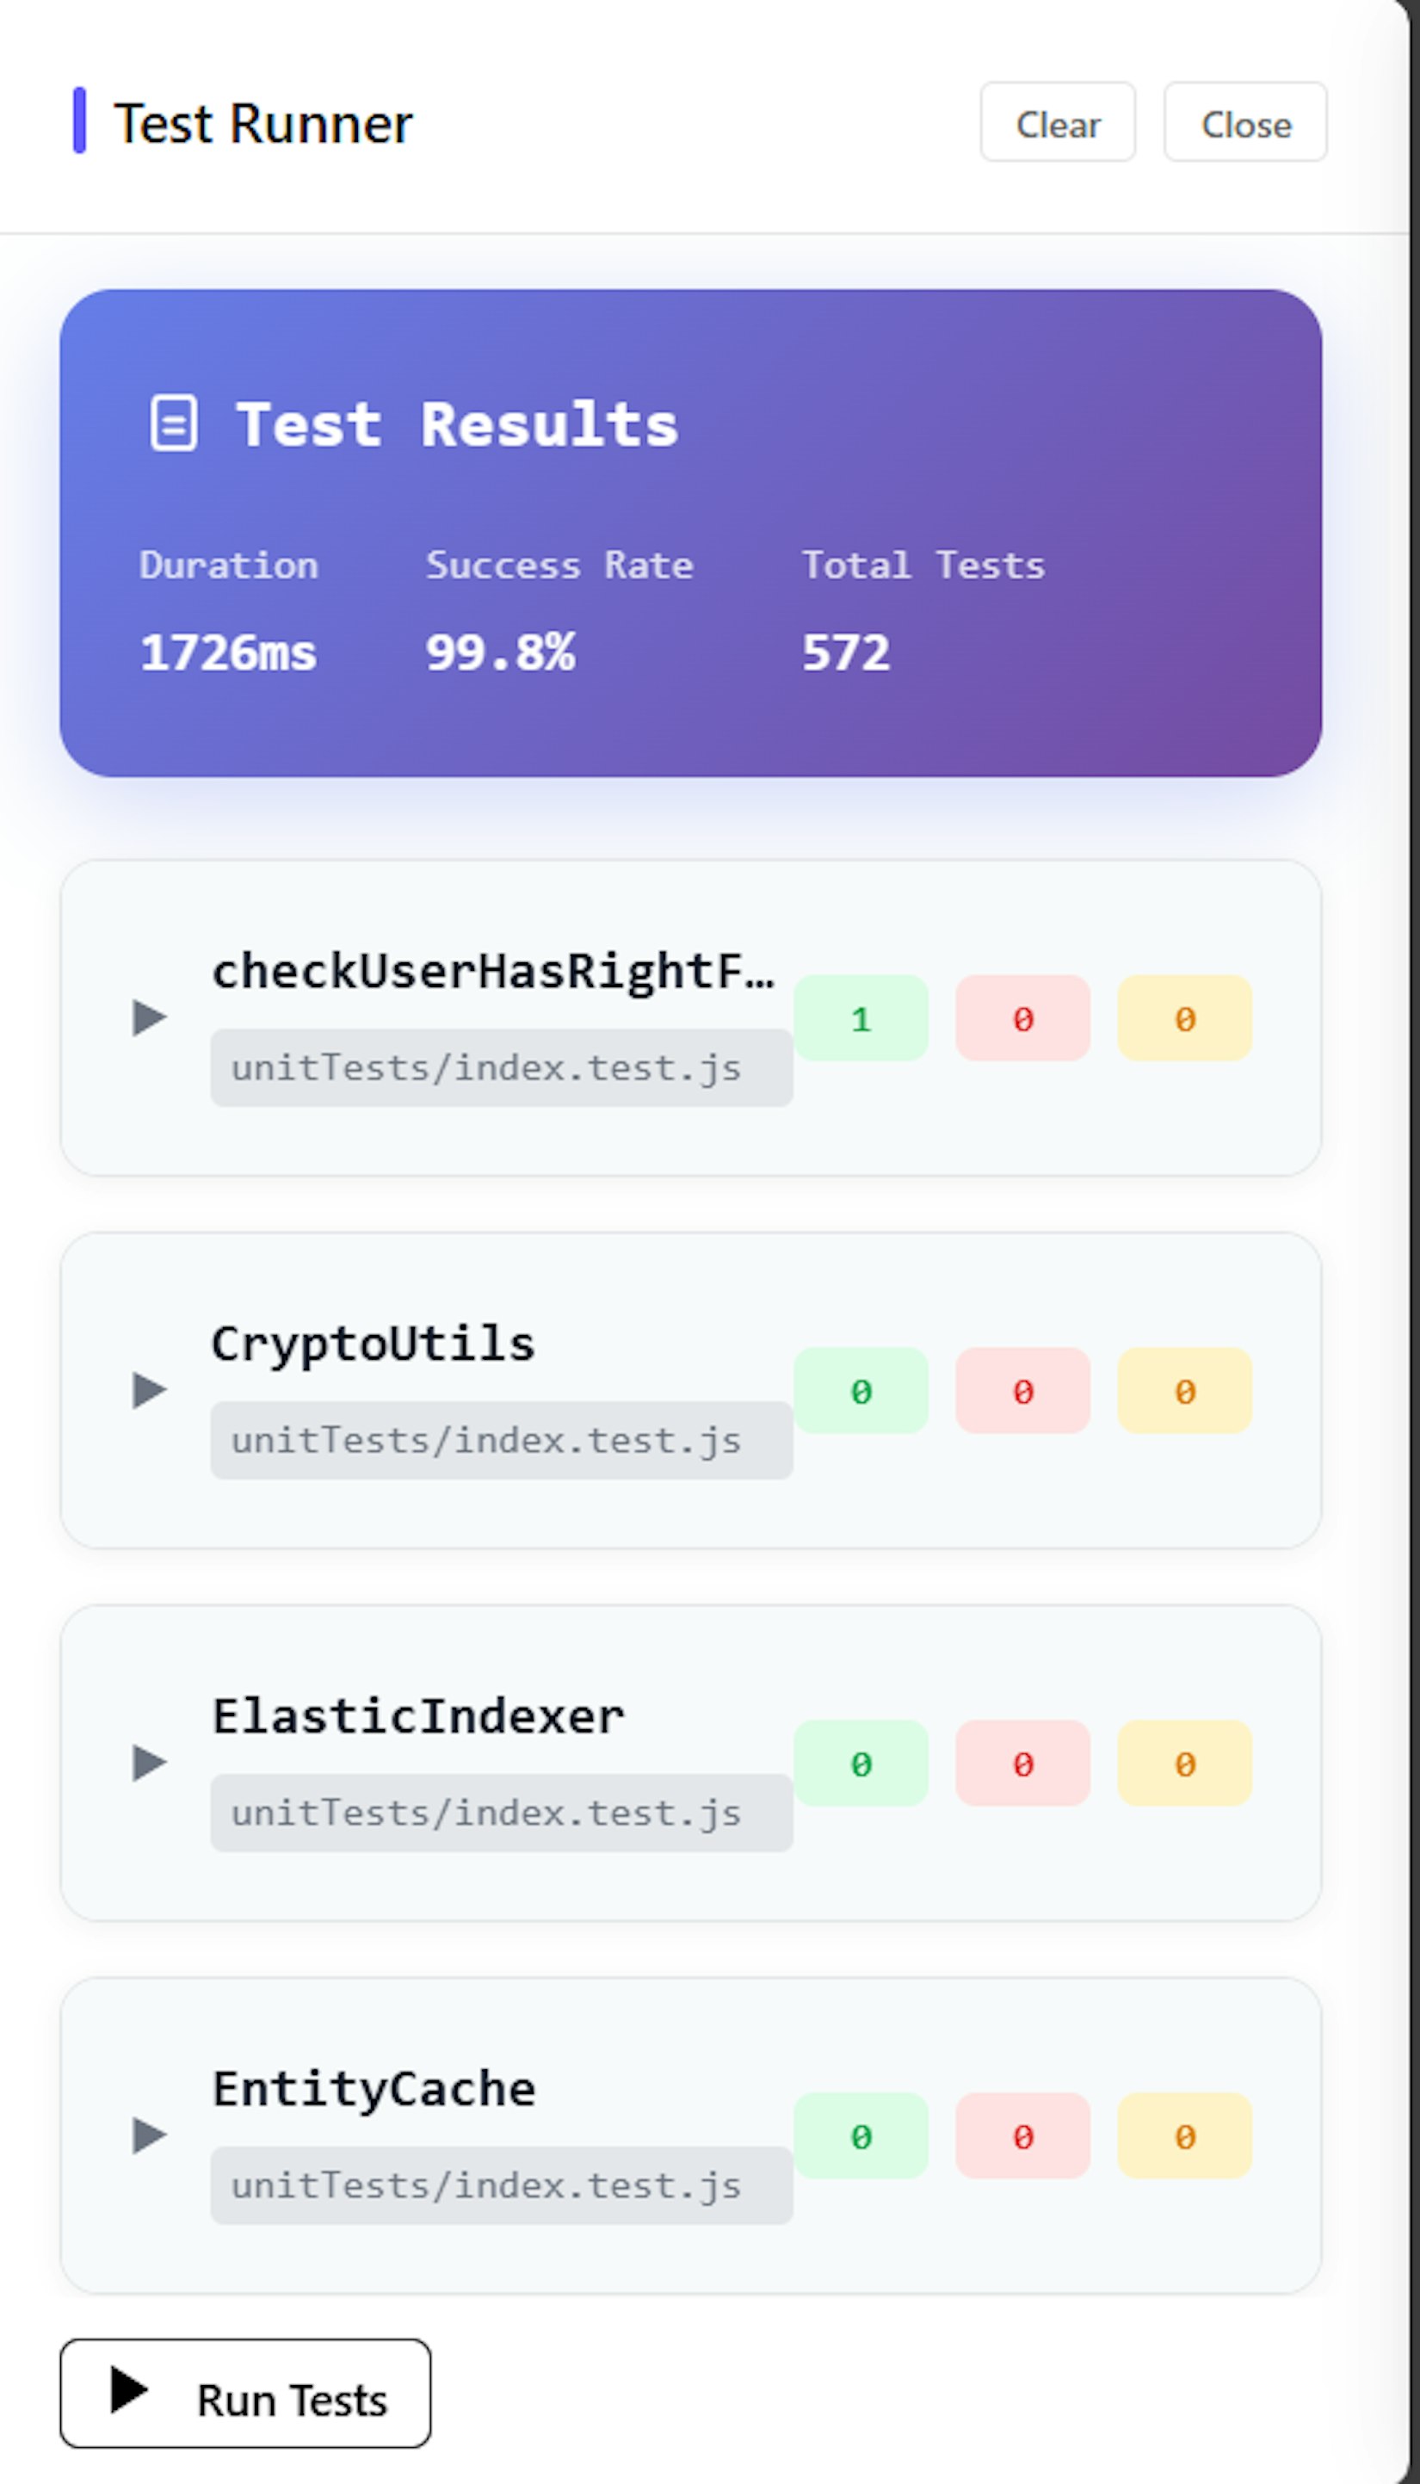The image size is (1420, 2484).
Task: Click red failed count badge for checkUserHasRightF…
Action: coord(1022,1018)
